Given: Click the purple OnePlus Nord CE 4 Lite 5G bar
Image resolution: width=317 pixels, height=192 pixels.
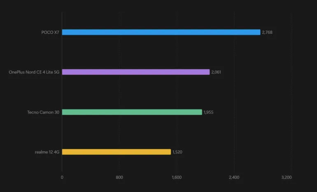Looking at the screenshot, I should pos(136,72).
